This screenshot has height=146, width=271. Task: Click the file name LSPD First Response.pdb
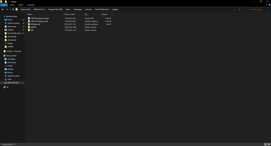[x=40, y=18]
